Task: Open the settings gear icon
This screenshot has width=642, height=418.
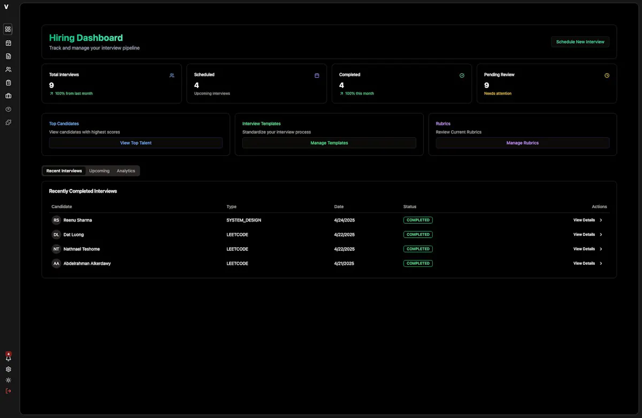Action: 8,369
